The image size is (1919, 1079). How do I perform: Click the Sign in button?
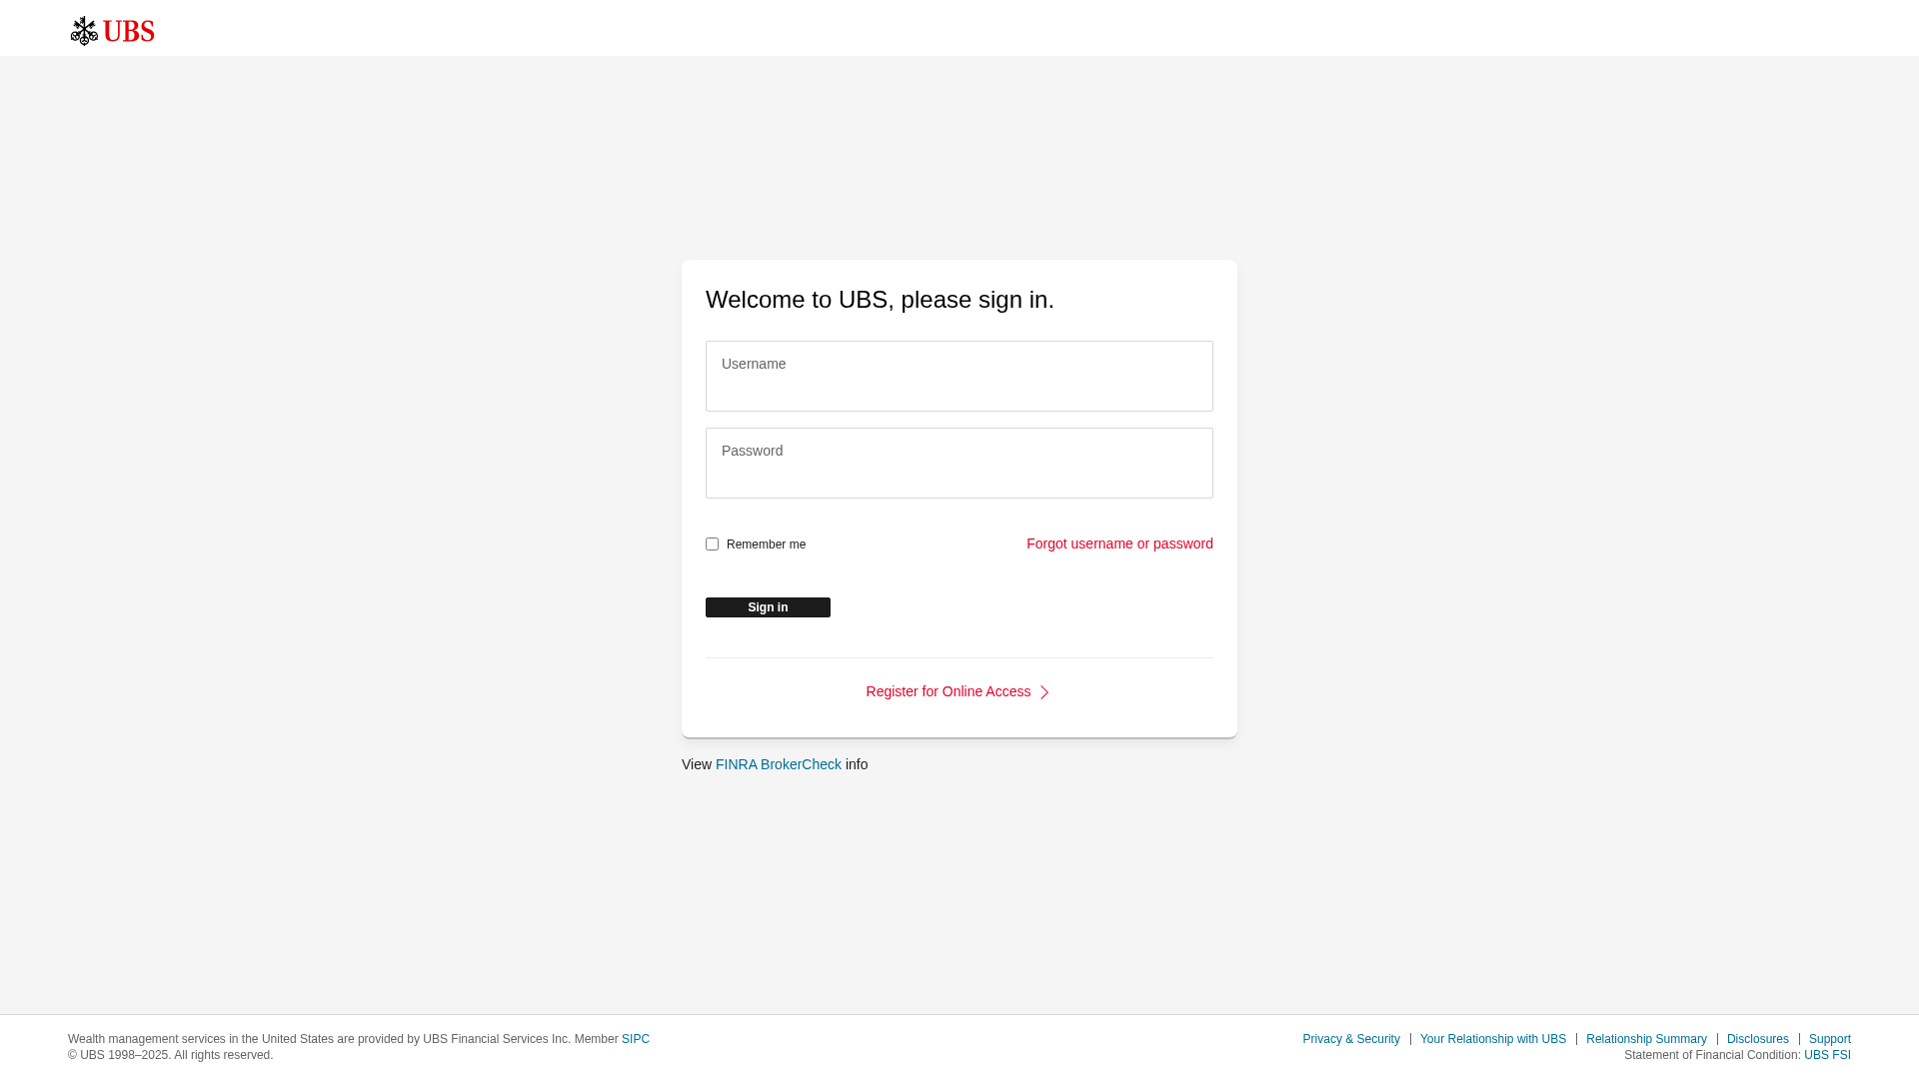point(768,607)
